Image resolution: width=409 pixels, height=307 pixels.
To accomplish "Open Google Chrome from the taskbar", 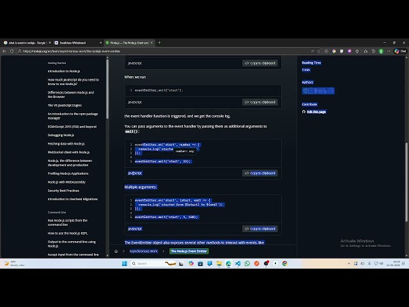I will point(284,264).
